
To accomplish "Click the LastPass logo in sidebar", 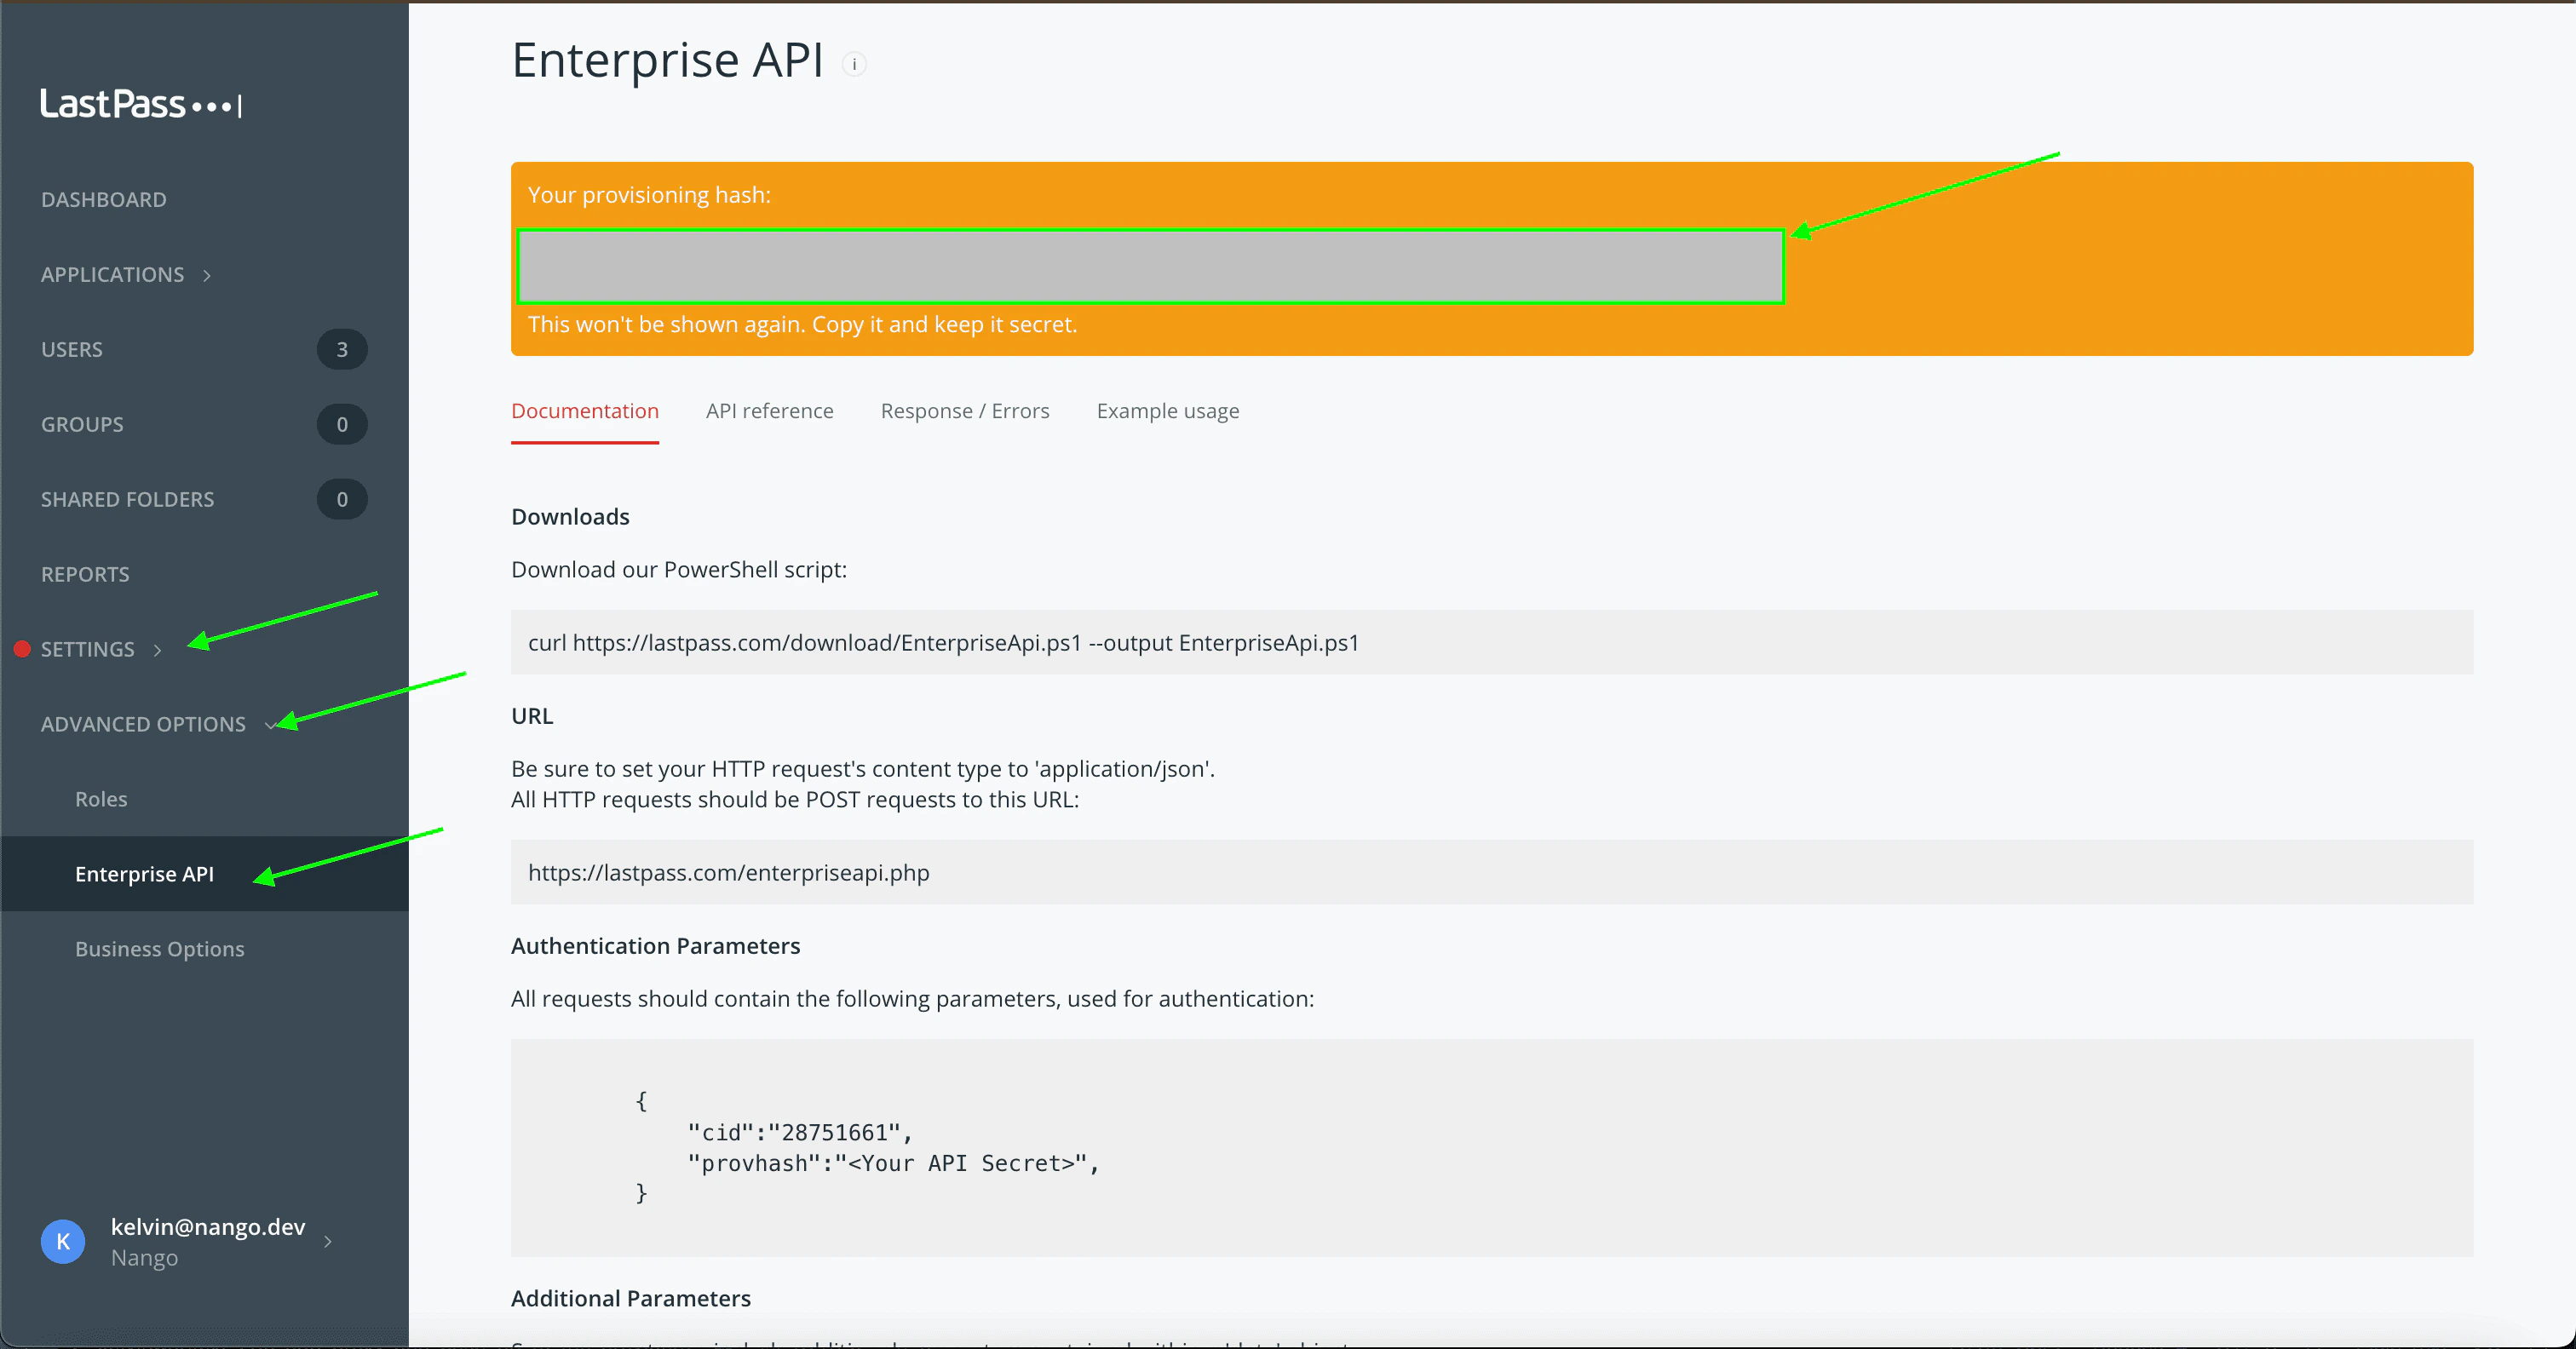I will click(140, 104).
